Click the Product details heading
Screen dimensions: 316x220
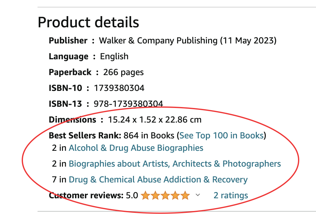(x=88, y=22)
